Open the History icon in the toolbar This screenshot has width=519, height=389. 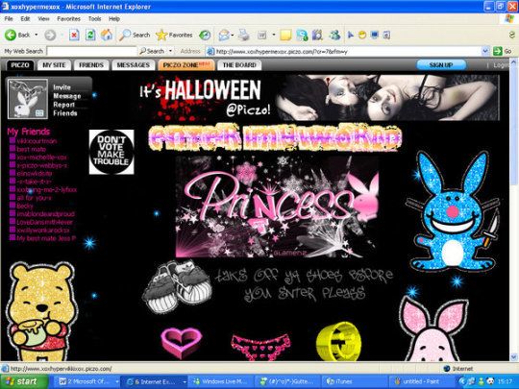(x=205, y=36)
